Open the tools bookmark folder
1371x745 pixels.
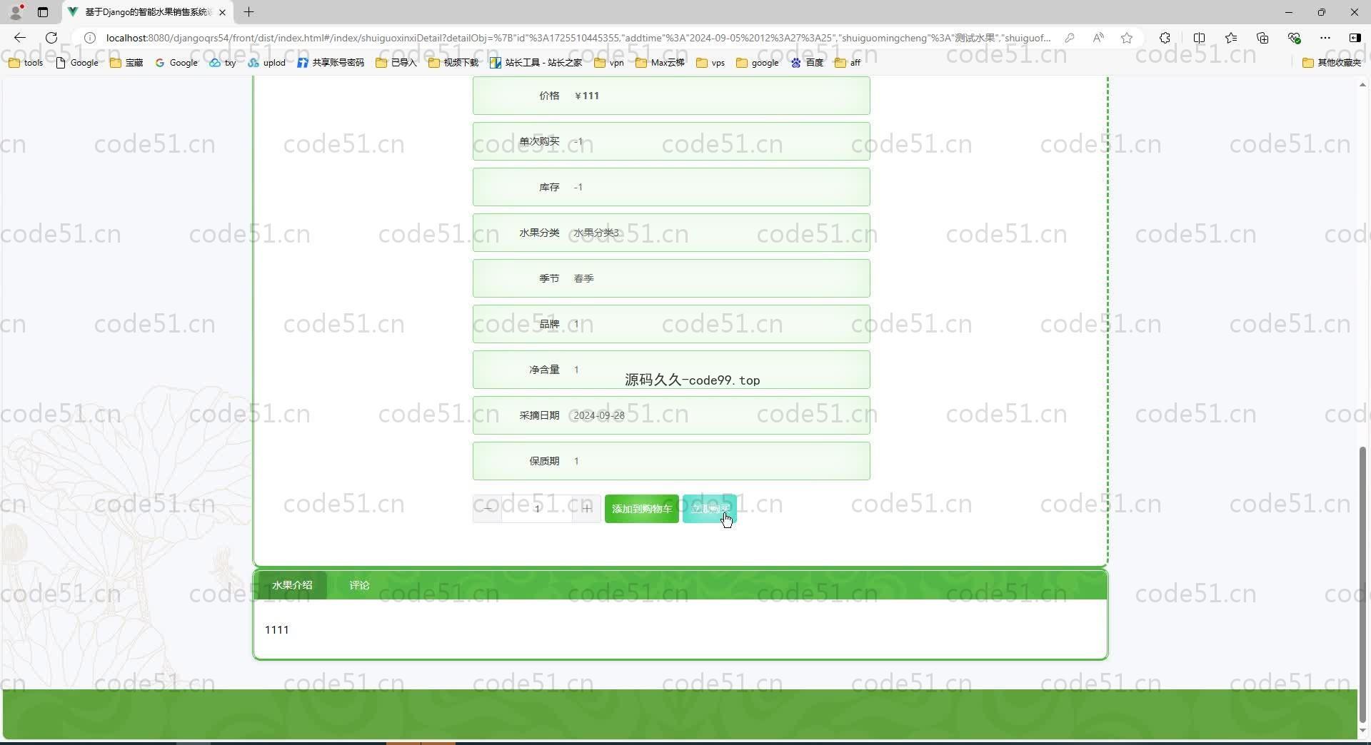click(26, 63)
